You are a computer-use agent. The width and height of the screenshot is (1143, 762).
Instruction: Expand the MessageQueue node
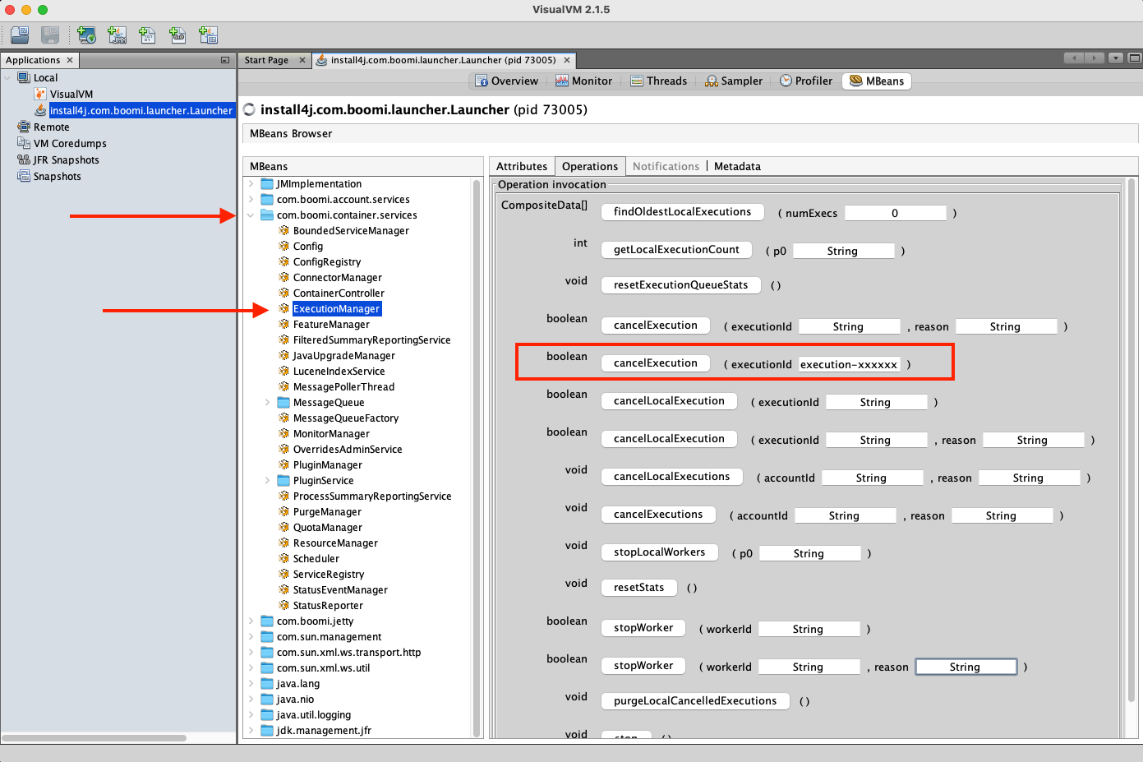click(x=265, y=402)
